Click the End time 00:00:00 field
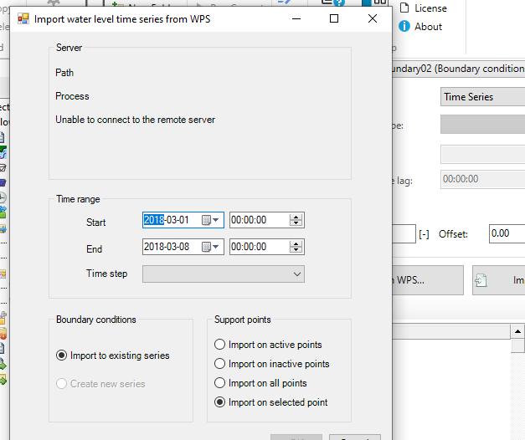This screenshot has width=525, height=440. point(258,247)
